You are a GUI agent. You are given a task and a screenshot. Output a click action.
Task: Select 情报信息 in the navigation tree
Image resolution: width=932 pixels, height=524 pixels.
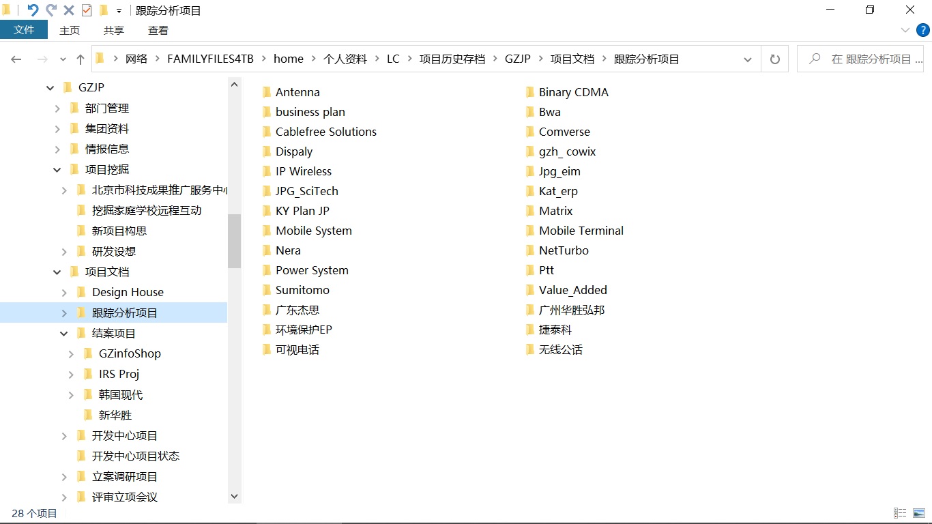107,149
